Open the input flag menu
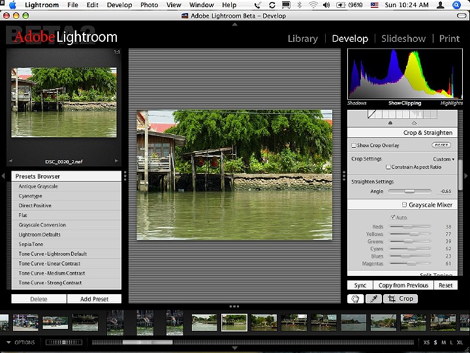This screenshot has height=353, width=470. [375, 5]
